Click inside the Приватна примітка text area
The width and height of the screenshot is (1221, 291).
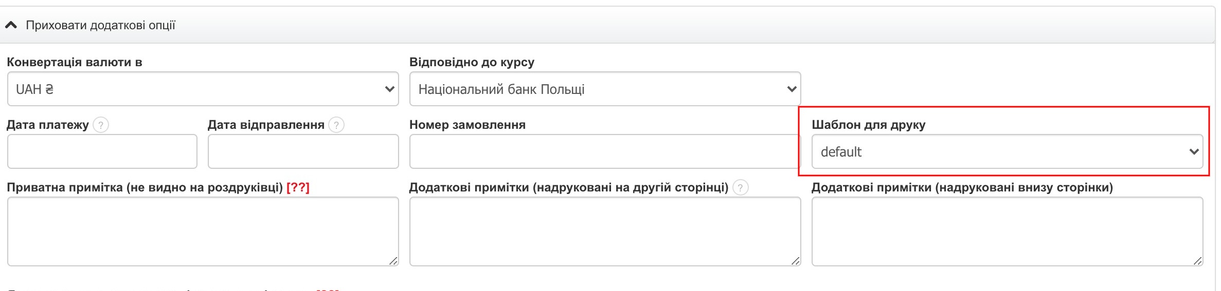(203, 231)
